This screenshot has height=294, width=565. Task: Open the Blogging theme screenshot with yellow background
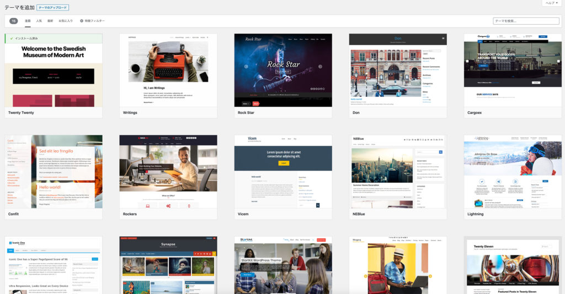tap(398, 265)
